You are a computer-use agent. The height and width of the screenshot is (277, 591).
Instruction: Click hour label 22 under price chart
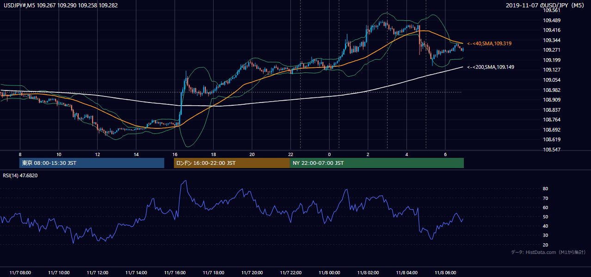(290, 154)
